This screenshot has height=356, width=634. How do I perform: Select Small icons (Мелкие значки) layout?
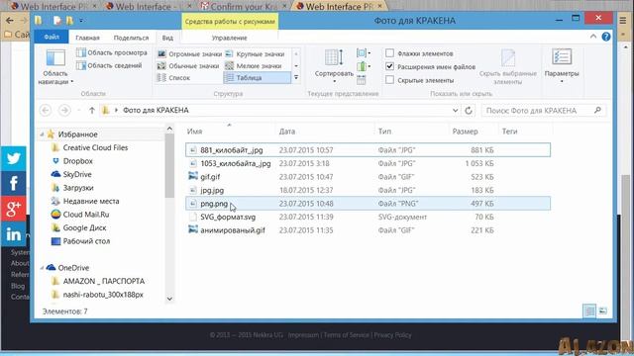pos(254,66)
